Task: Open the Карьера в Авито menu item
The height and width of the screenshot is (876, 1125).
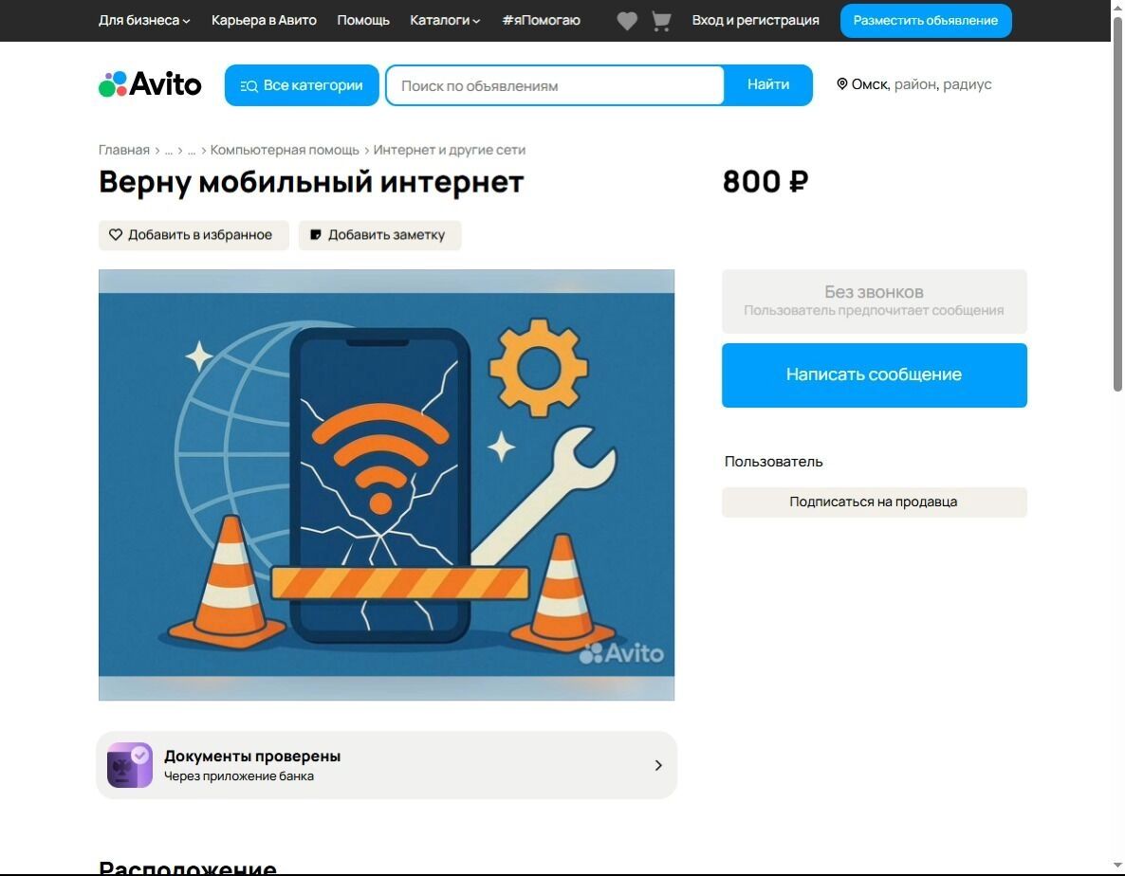Action: [x=265, y=20]
